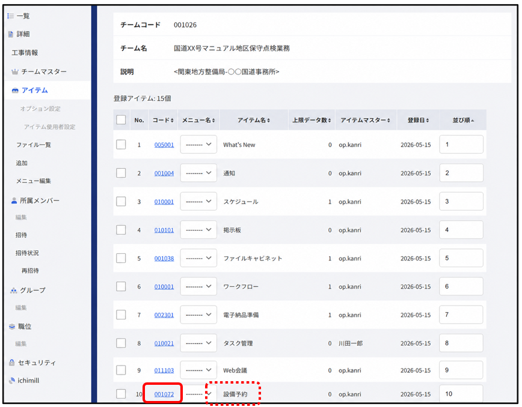Check the 通知 row checkbox
Viewport: 522px width, 407px height.
coord(121,173)
